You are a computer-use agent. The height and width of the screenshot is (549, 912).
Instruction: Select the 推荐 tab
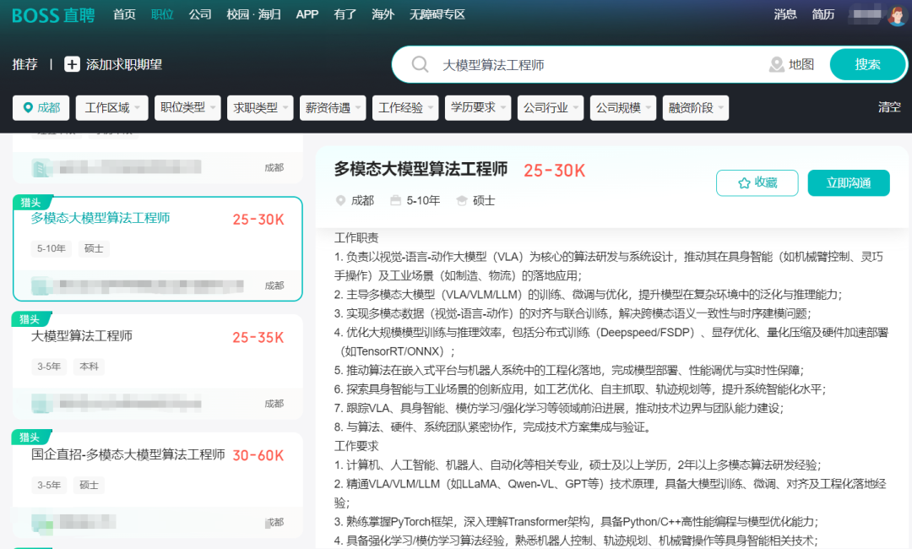pos(25,64)
